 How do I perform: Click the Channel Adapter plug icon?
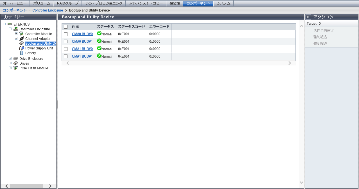click(x=21, y=38)
